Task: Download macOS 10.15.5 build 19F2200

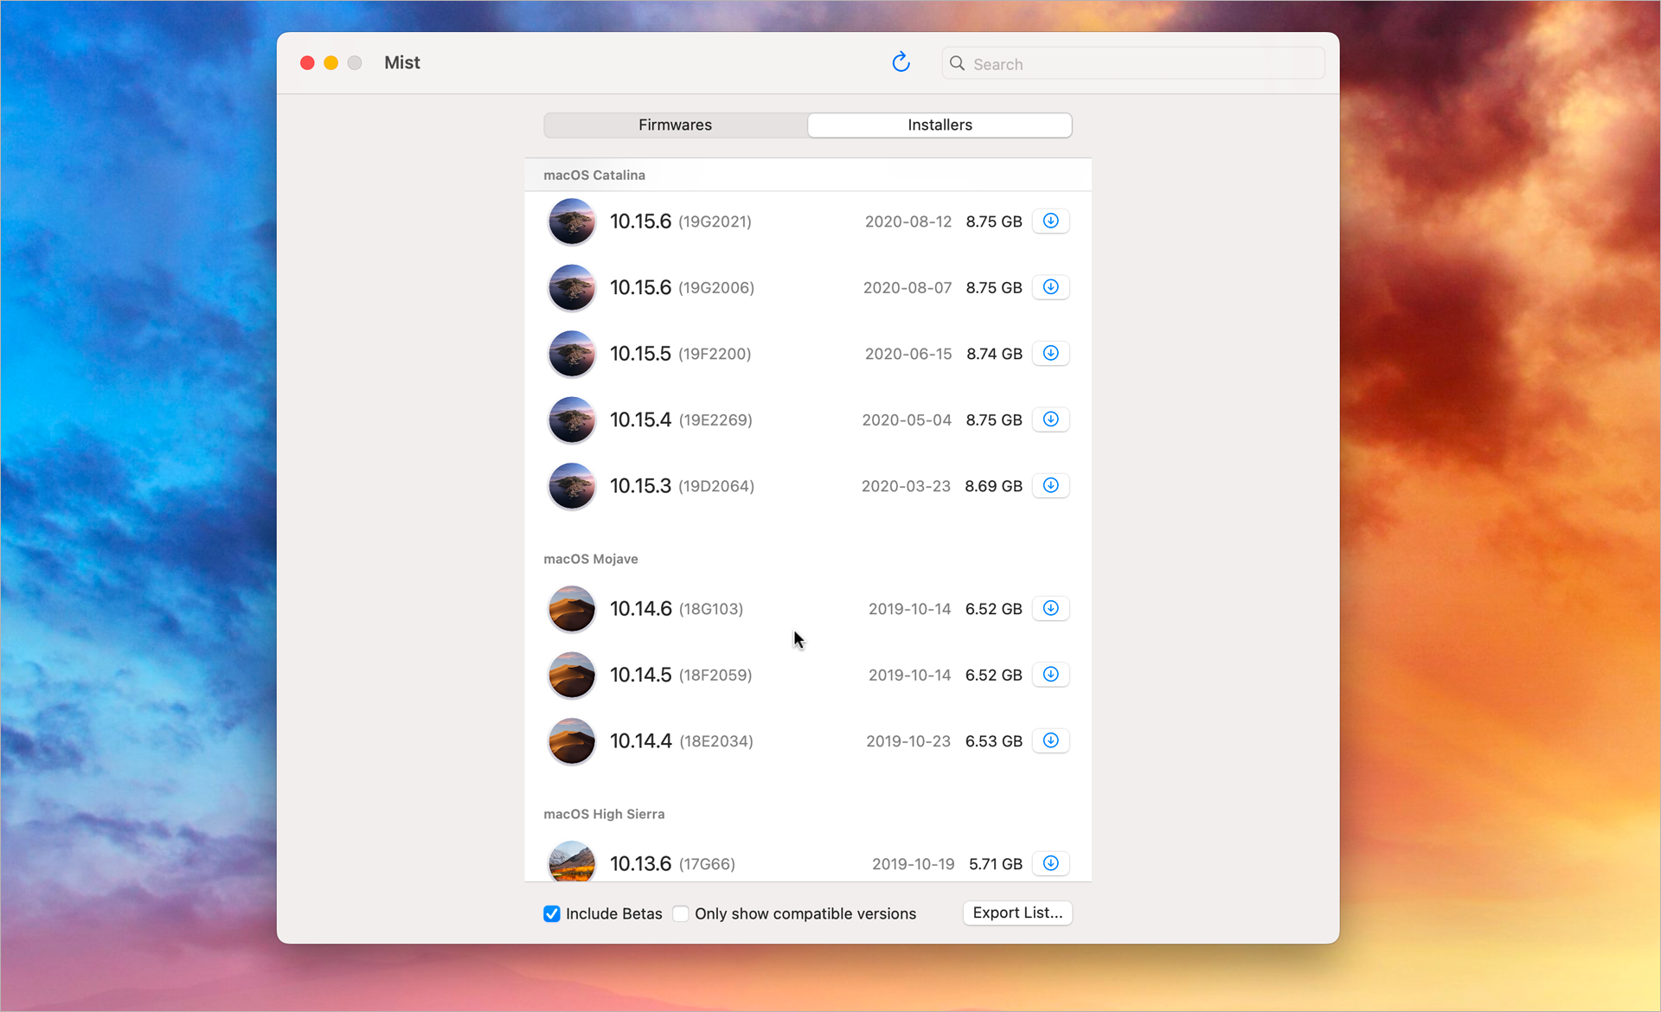Action: (1050, 353)
